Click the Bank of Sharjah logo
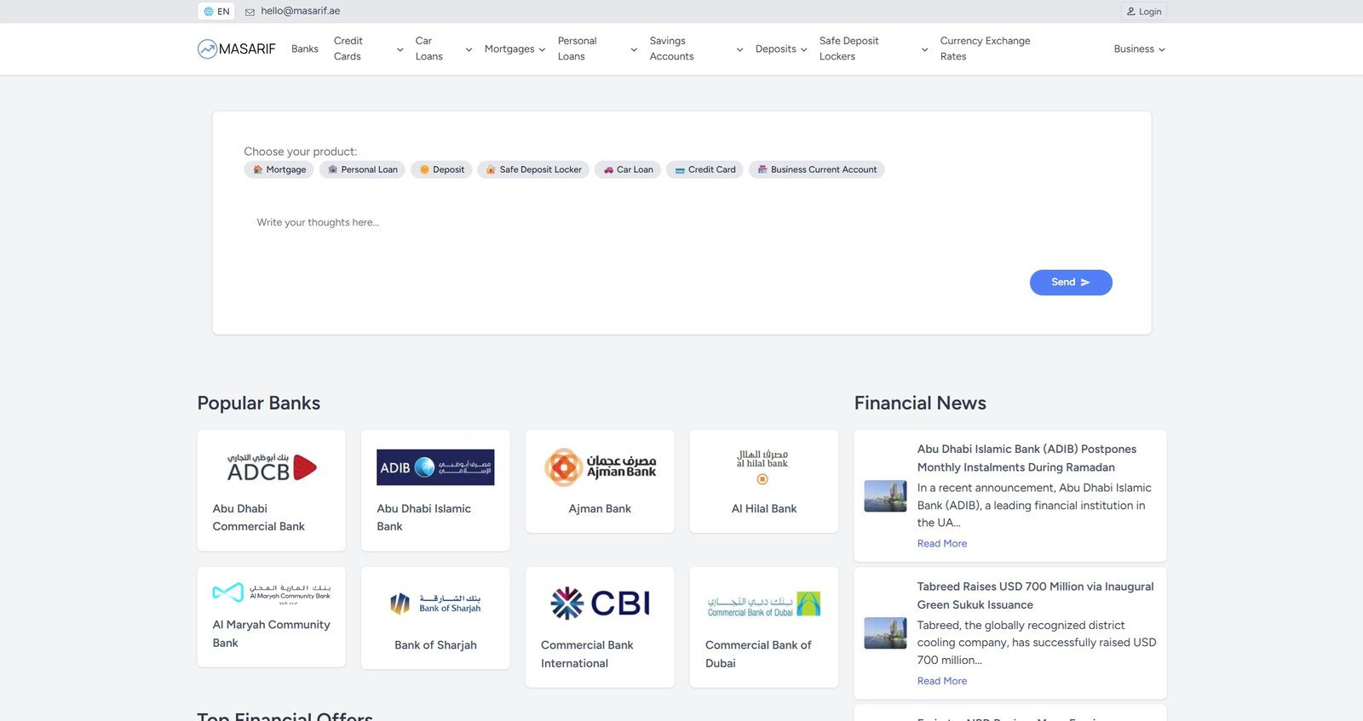 click(x=435, y=604)
